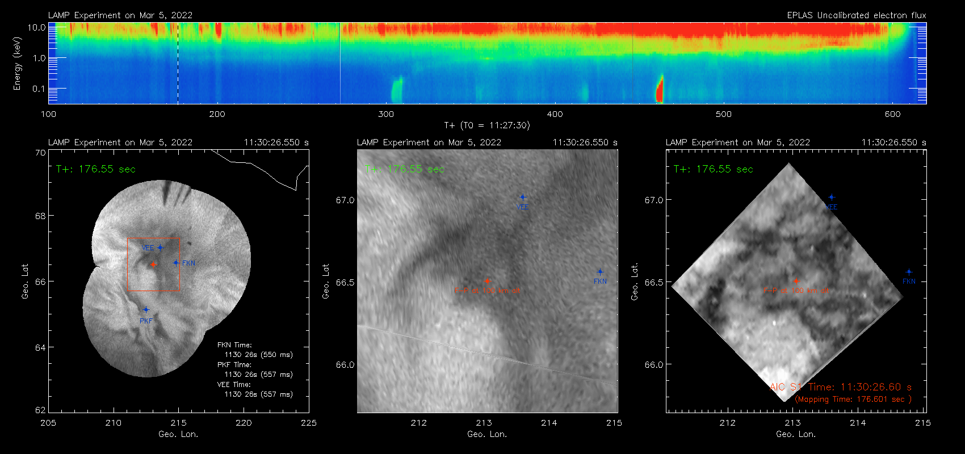Click green 'T+: 176.55 sec' in left map

coord(96,169)
